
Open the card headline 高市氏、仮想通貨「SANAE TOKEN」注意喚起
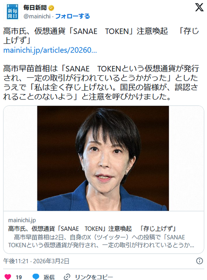[70, 229]
